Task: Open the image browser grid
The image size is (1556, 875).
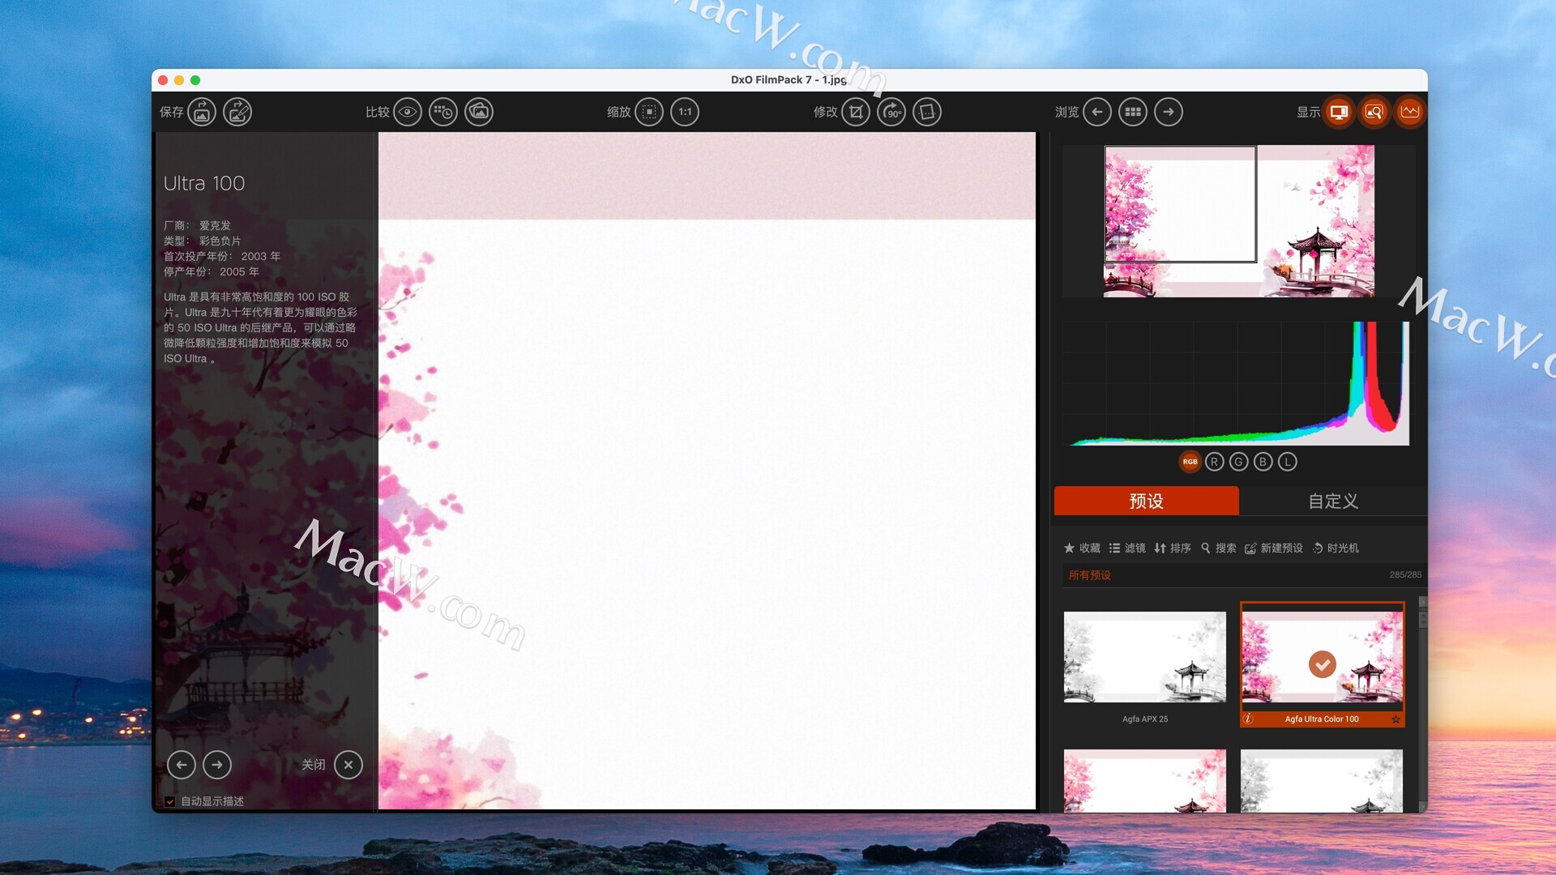Action: click(x=1133, y=112)
